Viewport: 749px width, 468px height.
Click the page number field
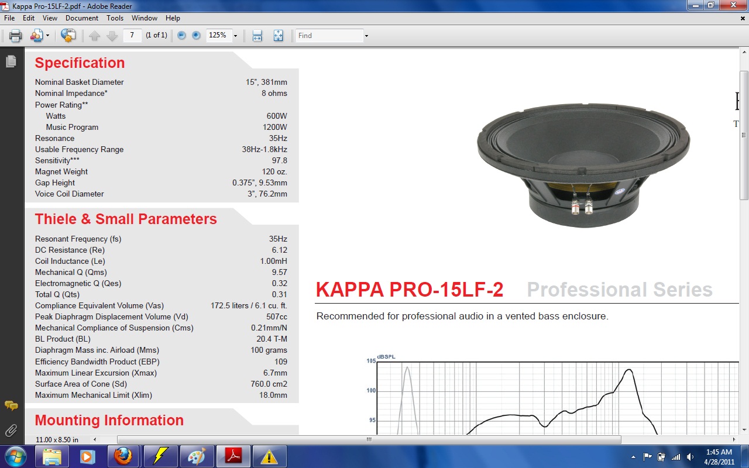click(132, 35)
